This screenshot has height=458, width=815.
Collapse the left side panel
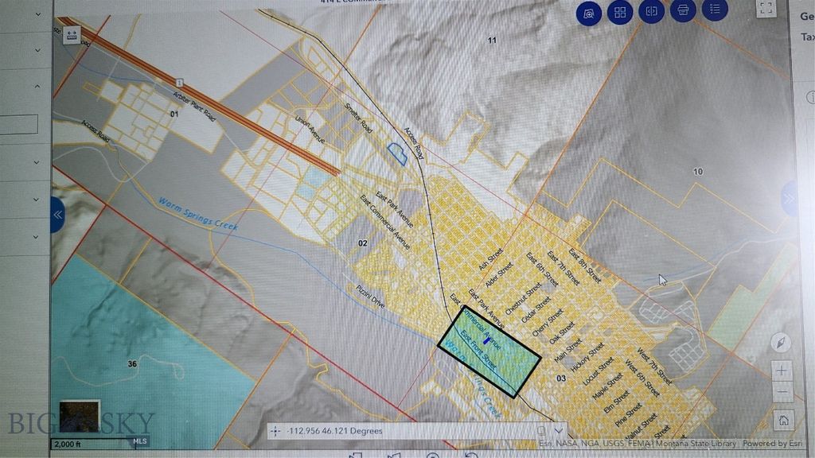57,215
